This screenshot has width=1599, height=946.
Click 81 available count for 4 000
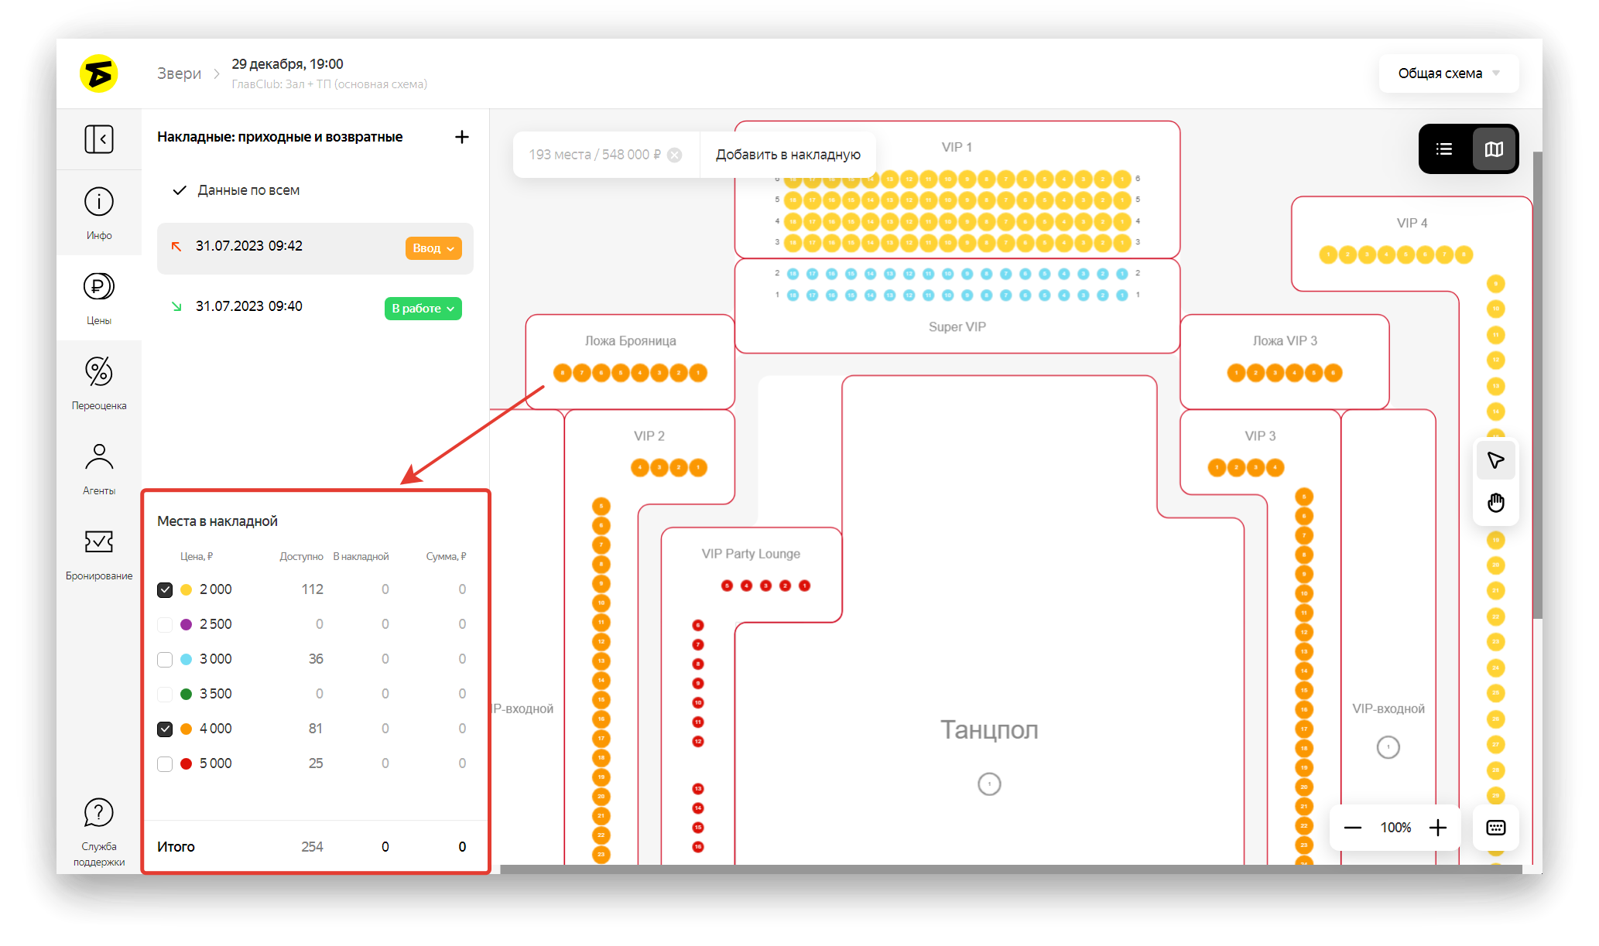click(x=315, y=729)
